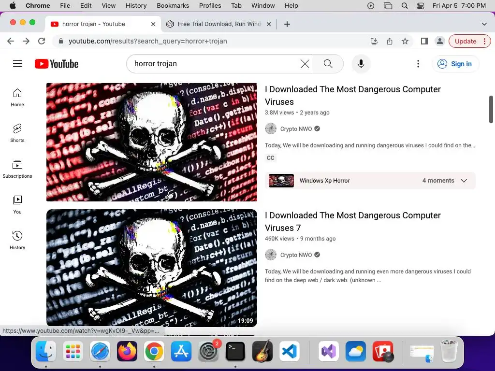The width and height of the screenshot is (495, 371).
Task: Click the address bar URL
Action: [148, 41]
